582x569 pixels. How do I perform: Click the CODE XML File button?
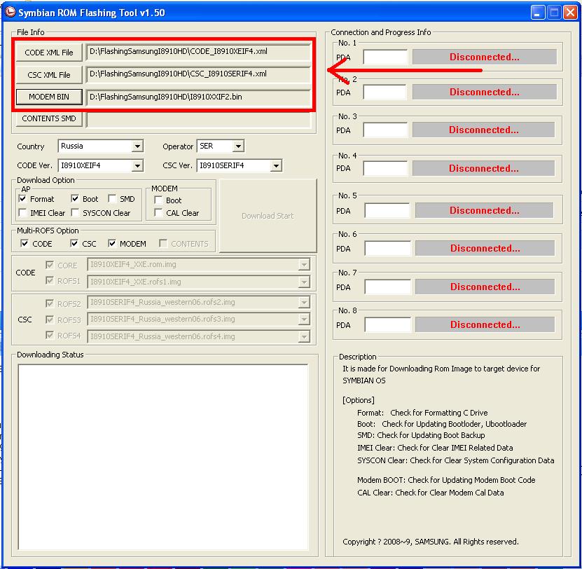(48, 53)
